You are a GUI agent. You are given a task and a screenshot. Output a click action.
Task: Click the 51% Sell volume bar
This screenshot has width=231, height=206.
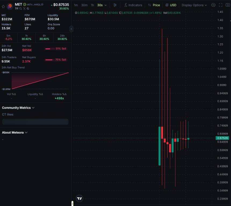click(x=56, y=49)
